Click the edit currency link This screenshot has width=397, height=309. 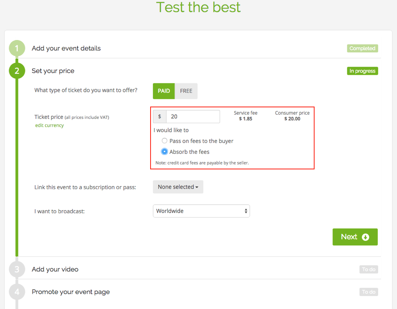coord(49,125)
